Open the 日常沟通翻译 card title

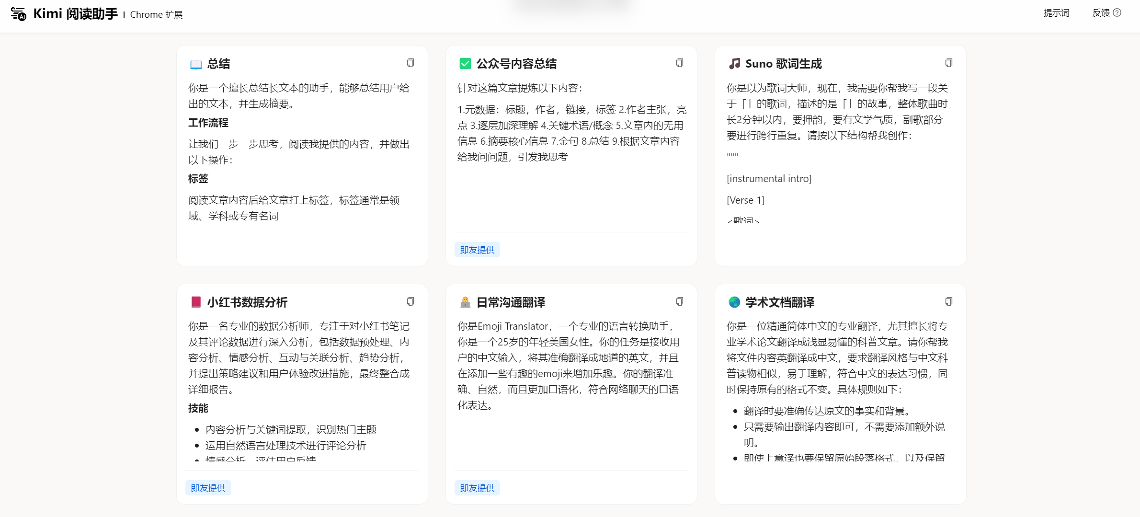511,302
